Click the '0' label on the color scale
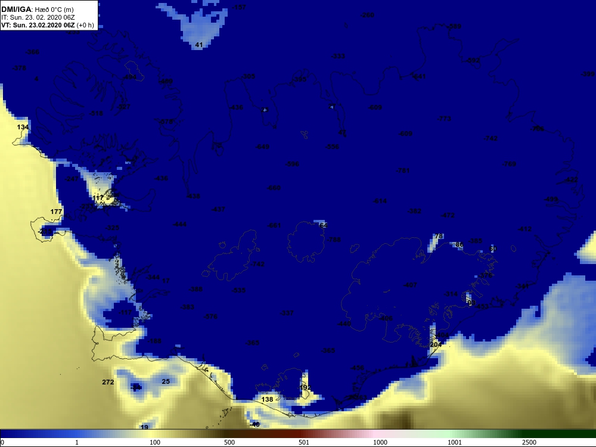This screenshot has width=596, height=447. tap(2, 442)
